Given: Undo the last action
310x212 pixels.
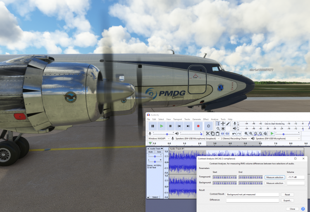Looking at the screenshot, I should click(x=234, y=134).
